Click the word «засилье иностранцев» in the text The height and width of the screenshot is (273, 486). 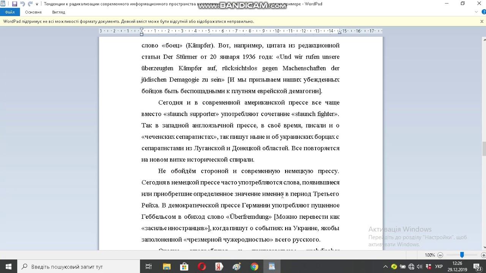[x=175, y=228]
